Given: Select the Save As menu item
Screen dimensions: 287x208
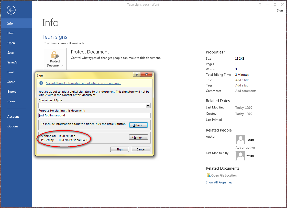Looking at the screenshot, I should click(x=13, y=62).
